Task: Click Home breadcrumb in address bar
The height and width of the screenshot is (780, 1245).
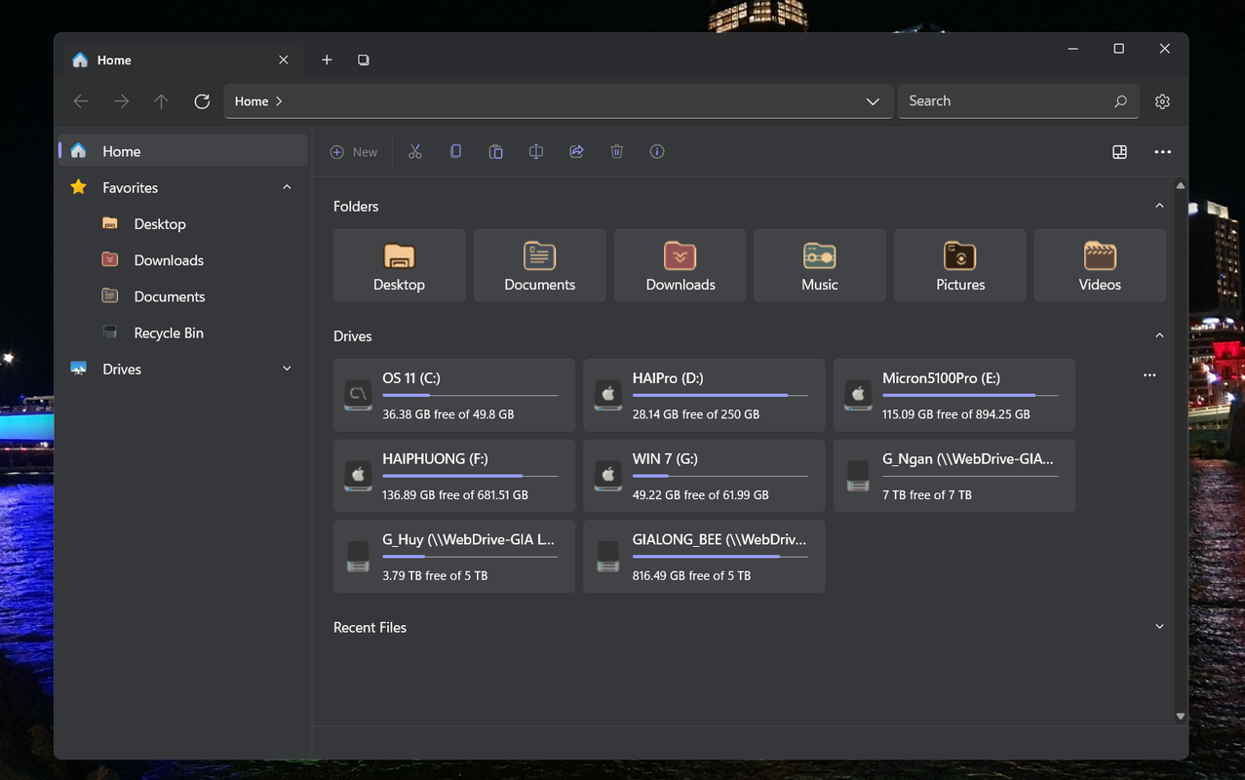Action: [x=252, y=101]
